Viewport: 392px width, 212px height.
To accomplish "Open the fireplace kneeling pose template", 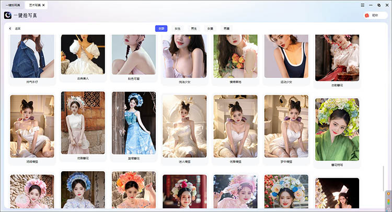I will click(x=236, y=126).
